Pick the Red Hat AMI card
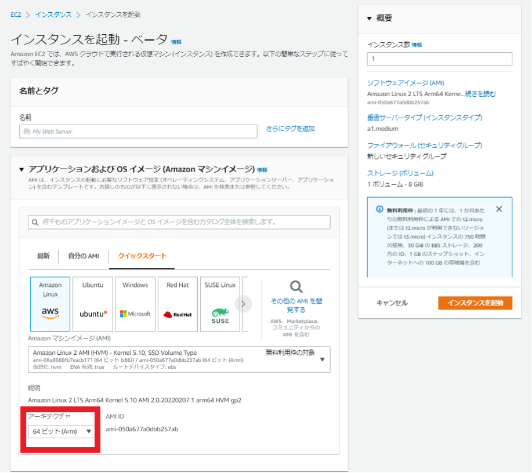Viewport: 532px width, 473px height. (x=178, y=304)
